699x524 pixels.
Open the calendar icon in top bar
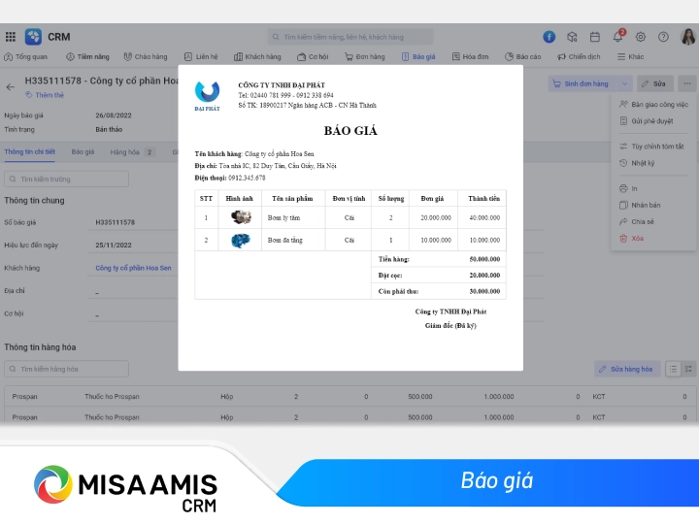click(595, 37)
